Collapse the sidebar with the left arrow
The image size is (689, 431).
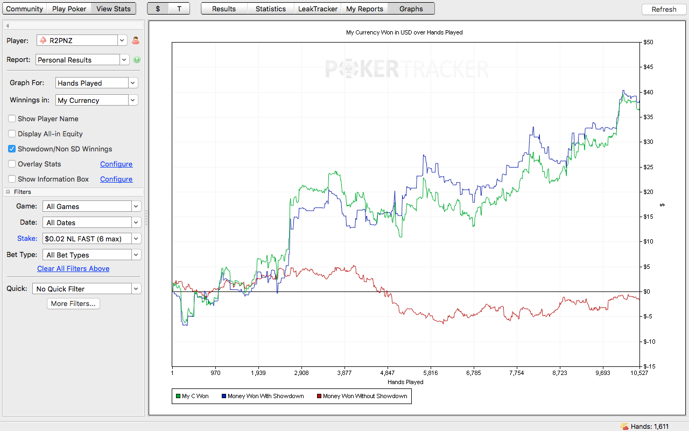tap(8, 25)
